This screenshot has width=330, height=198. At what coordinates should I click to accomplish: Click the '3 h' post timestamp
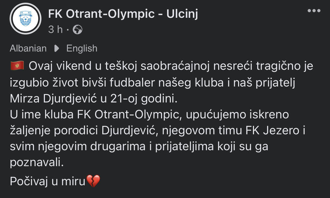(x=55, y=30)
